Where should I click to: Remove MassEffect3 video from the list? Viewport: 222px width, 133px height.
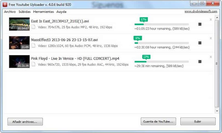click(211, 38)
